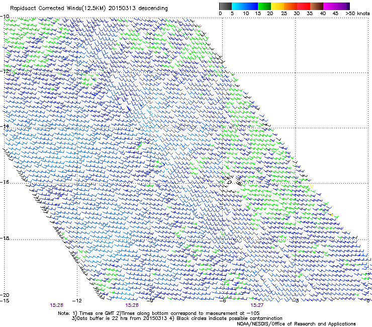Click the yellow 20-25 knots legend swatch
Screen dimensions: 372x327
[277, 6]
